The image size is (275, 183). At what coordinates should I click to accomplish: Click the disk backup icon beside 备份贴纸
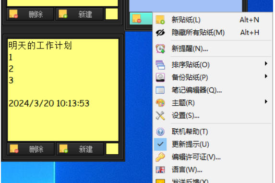[160, 77]
